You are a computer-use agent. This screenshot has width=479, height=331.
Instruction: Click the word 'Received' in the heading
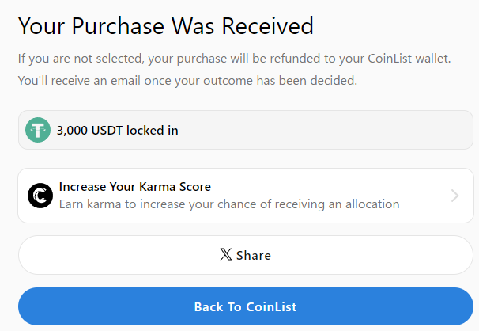268,26
